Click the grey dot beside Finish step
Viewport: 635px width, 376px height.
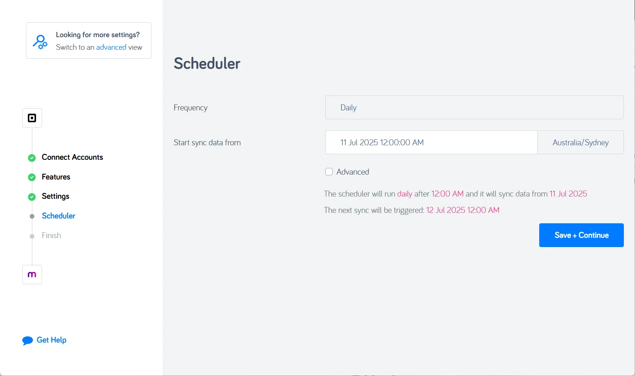coord(32,236)
